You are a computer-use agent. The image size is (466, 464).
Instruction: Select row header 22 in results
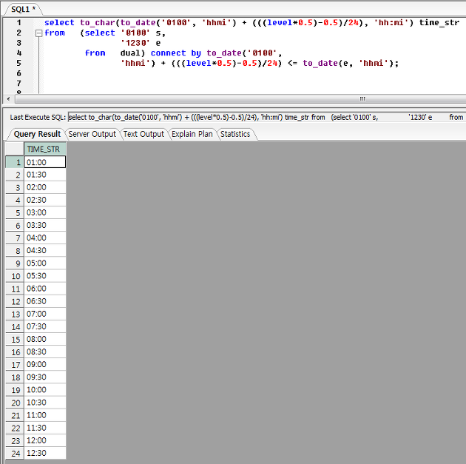[15, 428]
